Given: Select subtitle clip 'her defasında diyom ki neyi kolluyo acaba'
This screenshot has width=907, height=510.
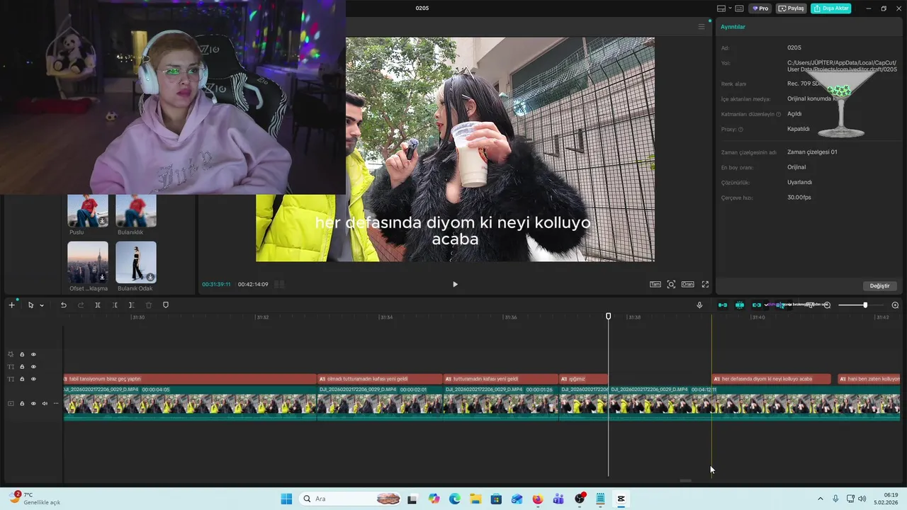Looking at the screenshot, I should point(771,379).
